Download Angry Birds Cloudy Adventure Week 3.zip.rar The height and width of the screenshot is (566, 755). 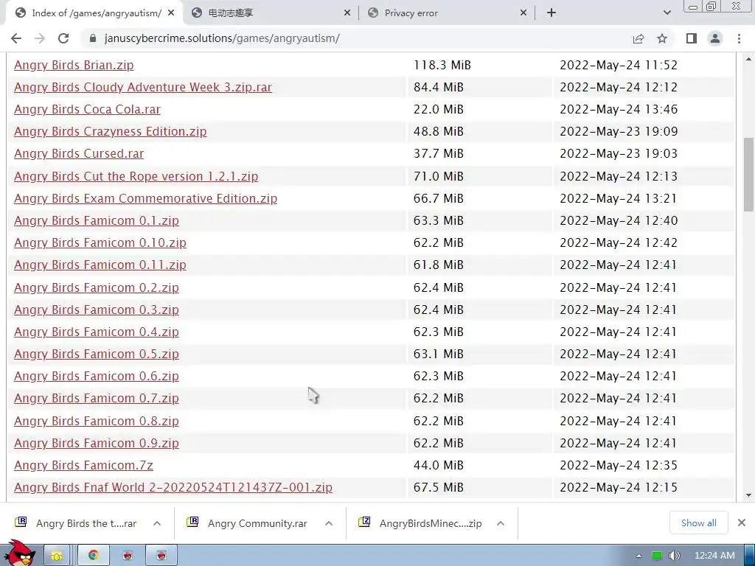(x=143, y=87)
